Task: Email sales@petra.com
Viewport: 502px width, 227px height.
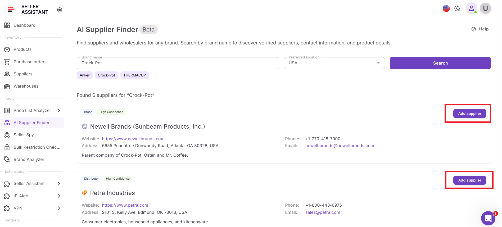Action: point(323,212)
